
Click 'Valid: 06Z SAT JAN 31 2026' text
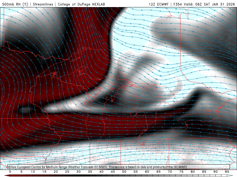209,4
